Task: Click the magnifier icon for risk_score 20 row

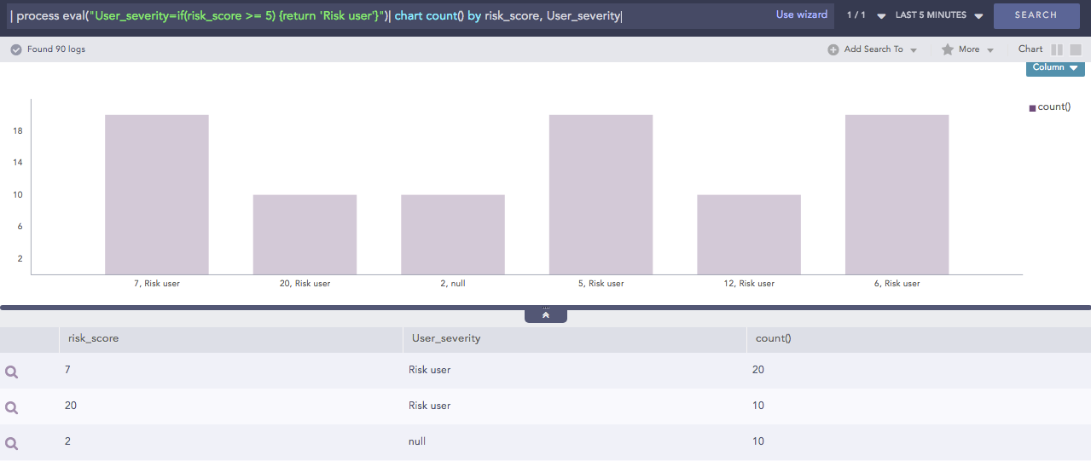Action: point(12,407)
